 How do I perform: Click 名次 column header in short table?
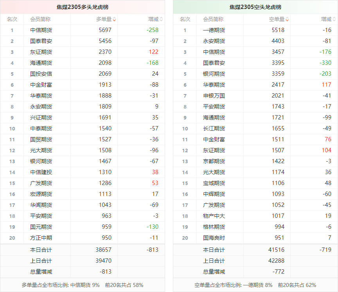tap(185, 19)
